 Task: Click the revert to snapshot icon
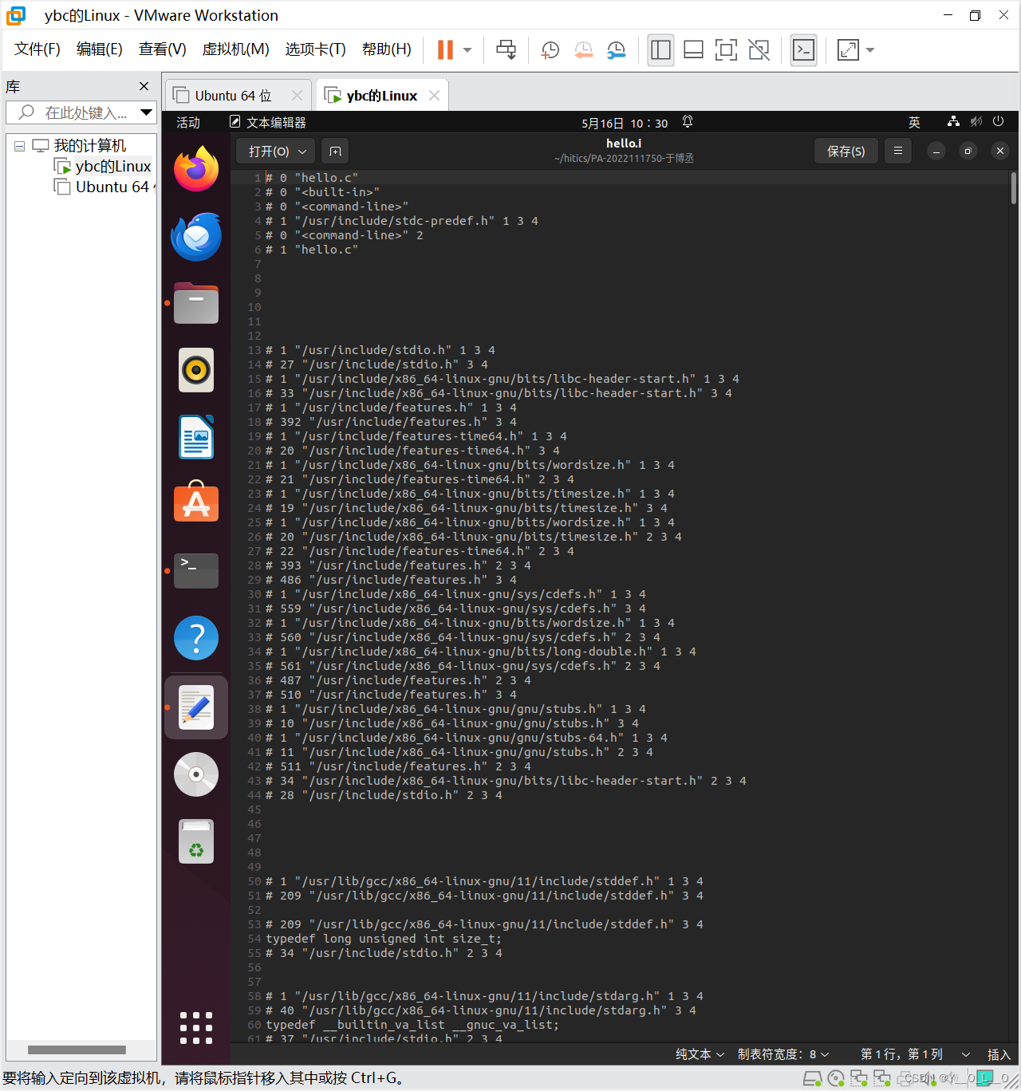(583, 49)
